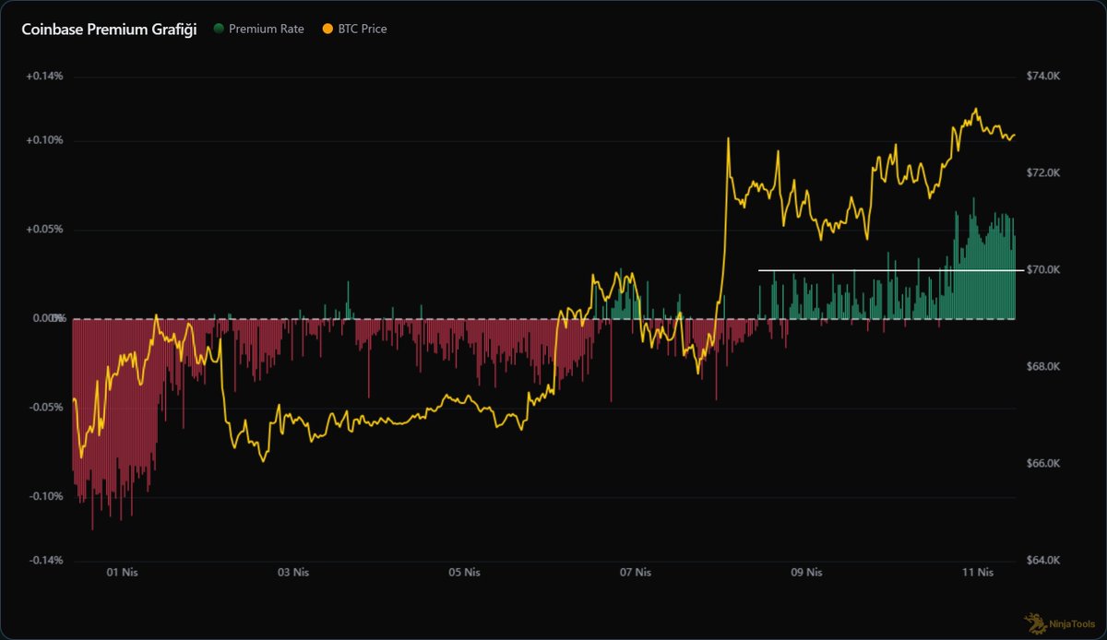The image size is (1107, 640).
Task: Click the white horizontal line at $70.0K
Action: 886,270
